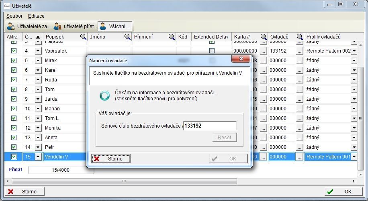Select the 'uživatelé příst...' toolbar filter

tap(76, 26)
